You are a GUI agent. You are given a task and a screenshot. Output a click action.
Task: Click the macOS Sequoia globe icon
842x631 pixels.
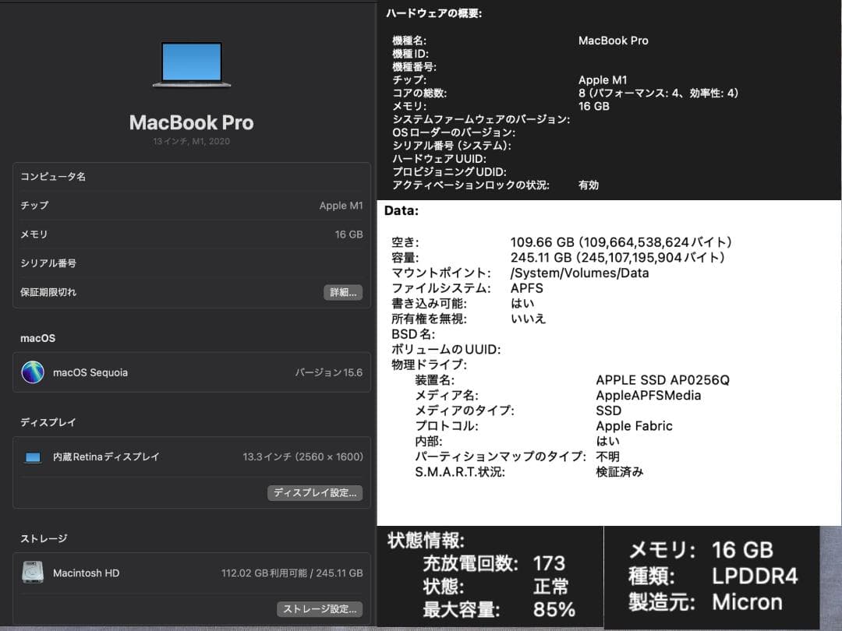33,372
